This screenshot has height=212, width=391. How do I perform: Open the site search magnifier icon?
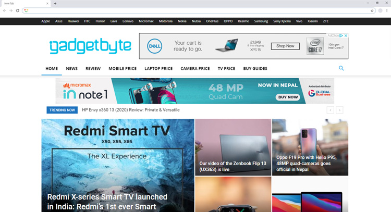[x=341, y=68]
